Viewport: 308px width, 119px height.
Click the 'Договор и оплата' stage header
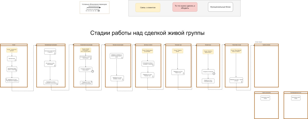[x=148, y=45]
